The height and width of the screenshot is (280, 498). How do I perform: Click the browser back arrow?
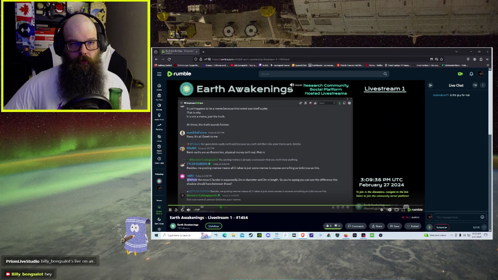156,59
